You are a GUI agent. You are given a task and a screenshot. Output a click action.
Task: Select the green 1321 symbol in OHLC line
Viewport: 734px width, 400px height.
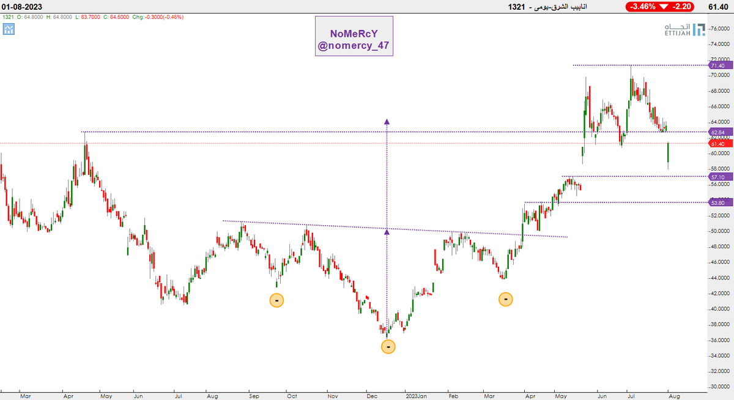(8, 17)
